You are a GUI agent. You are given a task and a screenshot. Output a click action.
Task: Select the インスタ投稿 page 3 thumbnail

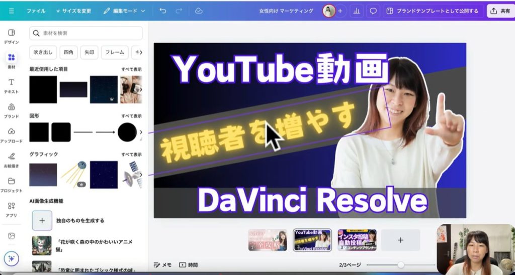(x=357, y=240)
